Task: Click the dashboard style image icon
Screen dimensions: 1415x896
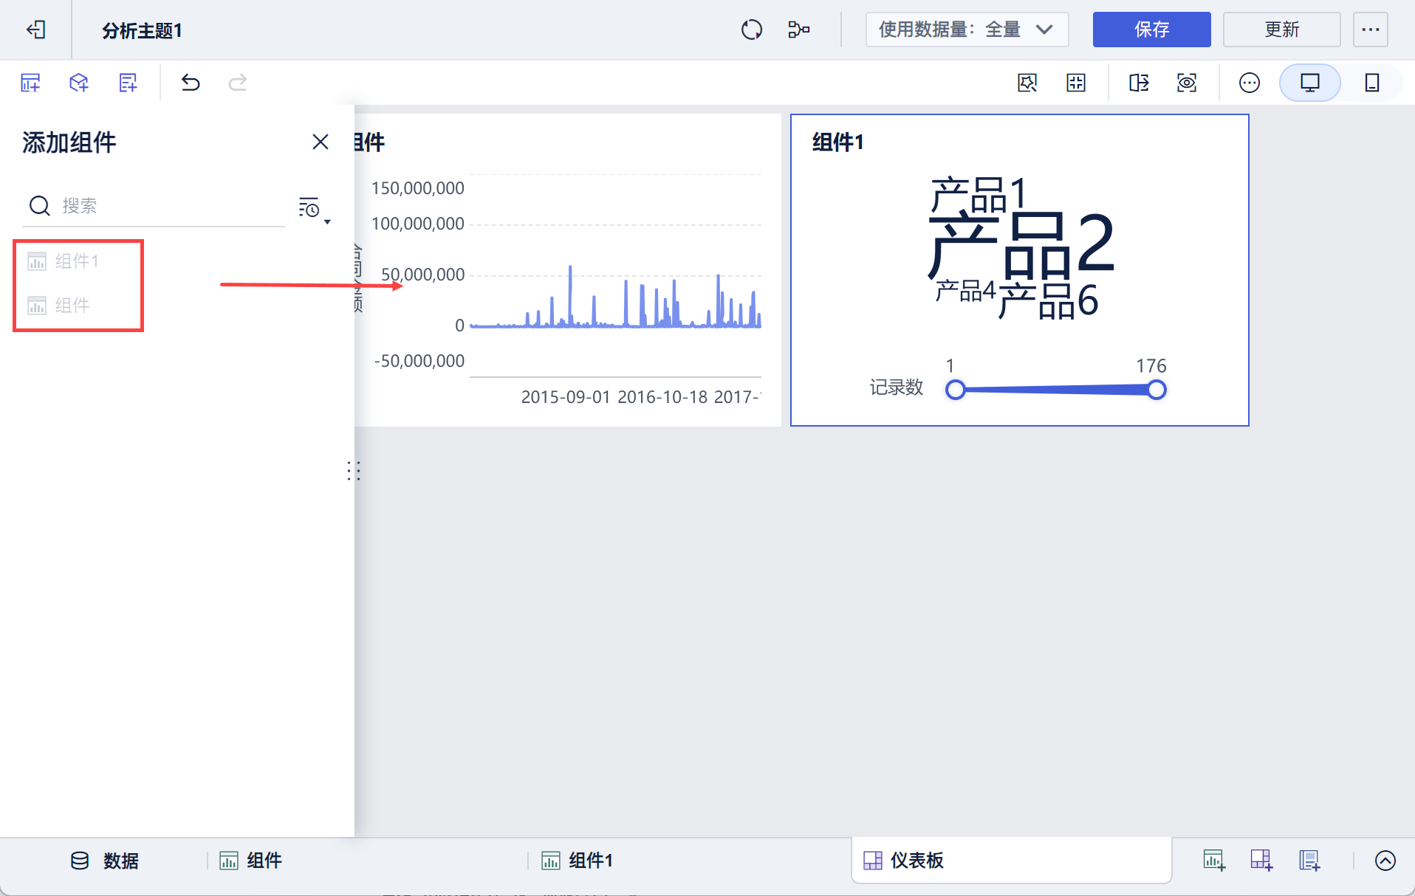Action: tap(1027, 83)
